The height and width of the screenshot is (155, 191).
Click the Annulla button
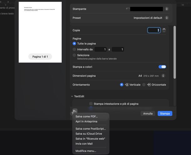pos(148,114)
